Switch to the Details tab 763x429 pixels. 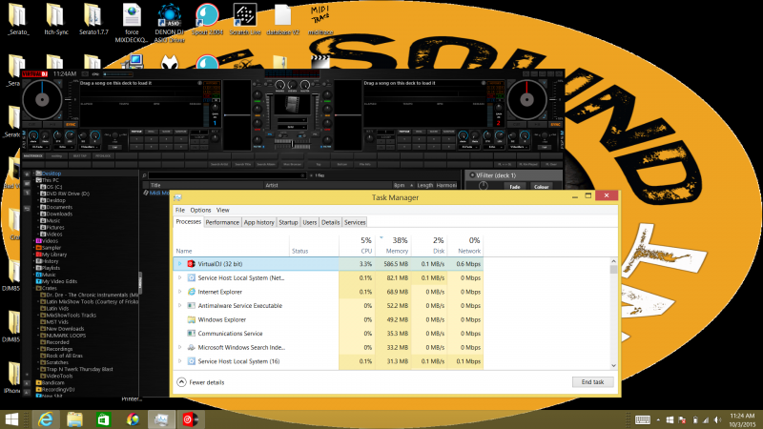coord(330,222)
